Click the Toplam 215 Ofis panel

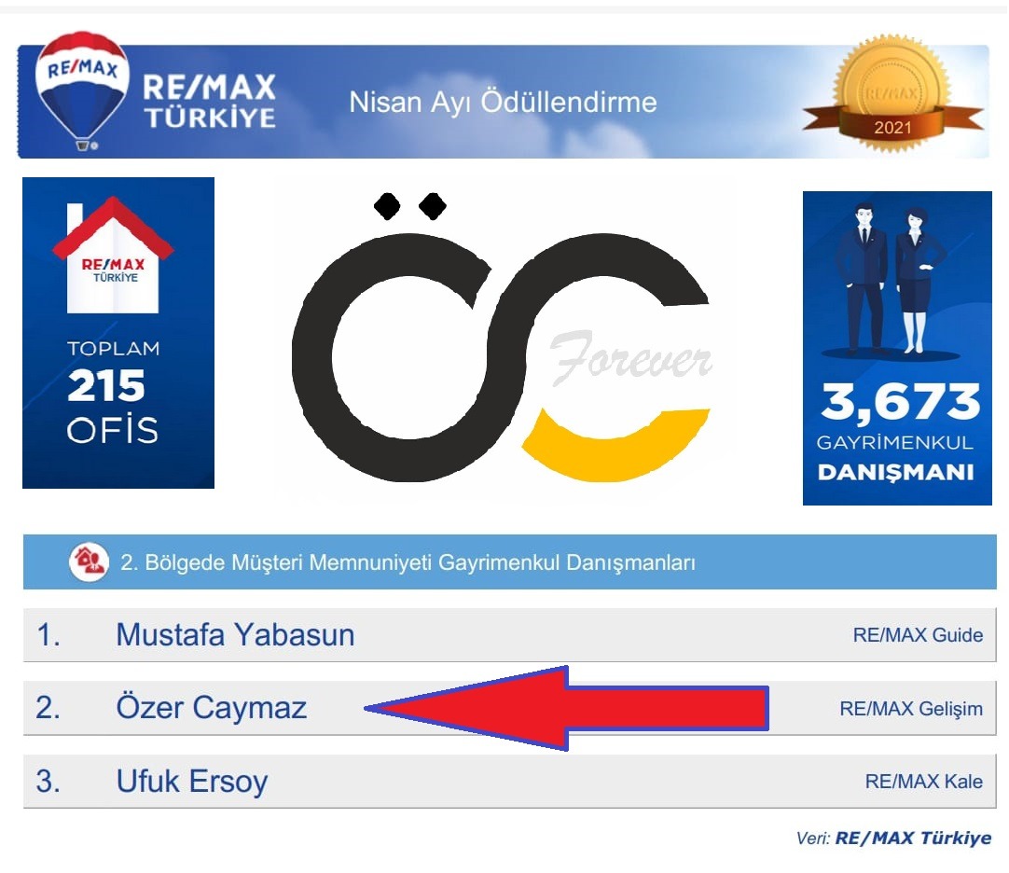click(118, 332)
